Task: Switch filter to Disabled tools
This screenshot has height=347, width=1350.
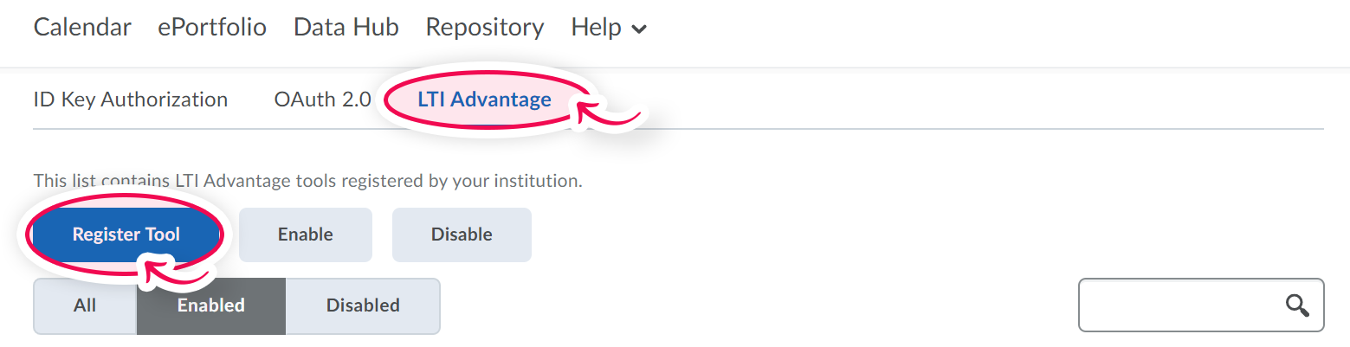Action: coord(362,305)
